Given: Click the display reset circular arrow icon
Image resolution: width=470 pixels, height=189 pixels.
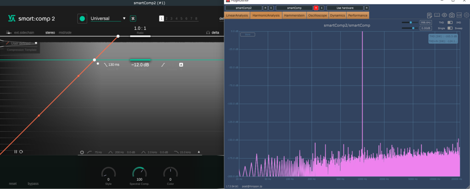Looking at the screenshot, I should point(21,152).
